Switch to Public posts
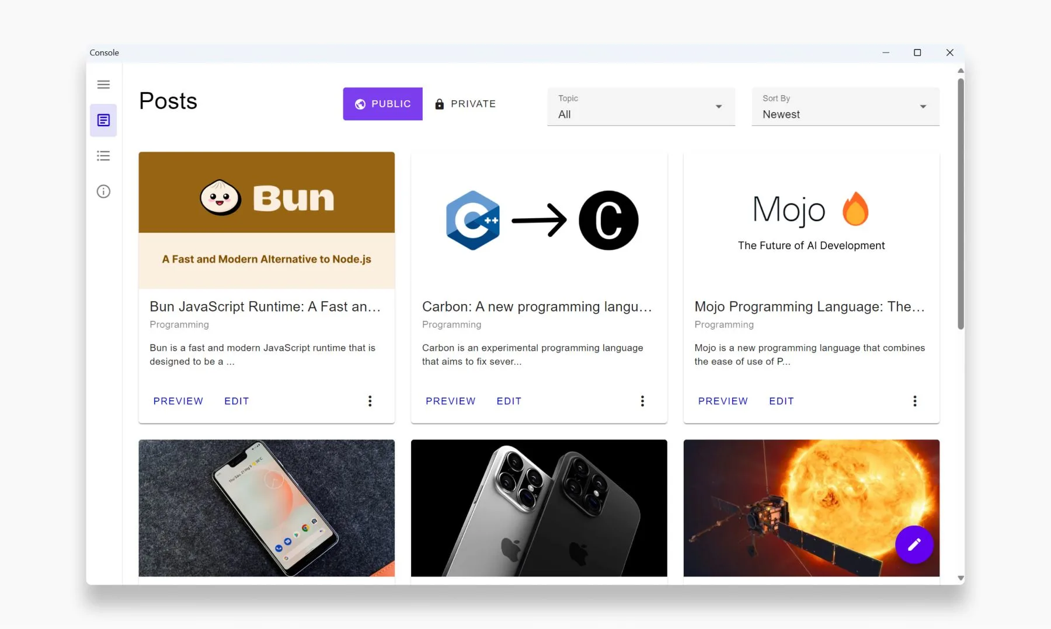The width and height of the screenshot is (1051, 629). (x=382, y=104)
